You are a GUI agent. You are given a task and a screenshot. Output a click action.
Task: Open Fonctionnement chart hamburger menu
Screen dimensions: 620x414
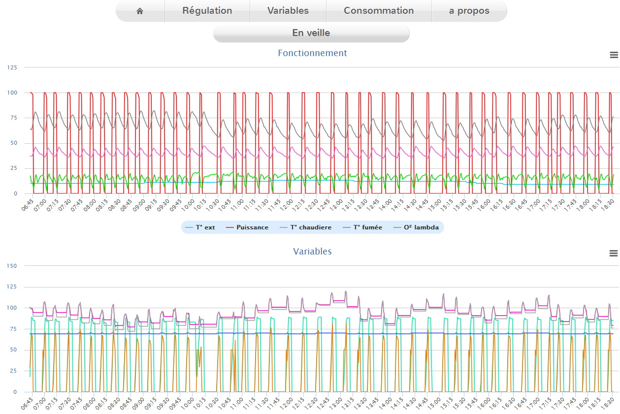click(614, 55)
